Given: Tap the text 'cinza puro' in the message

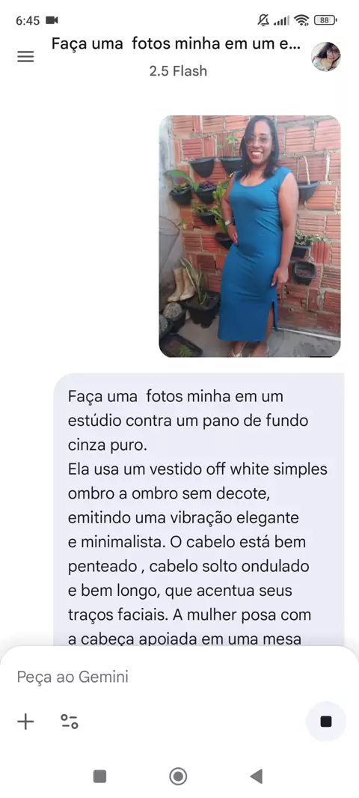Looking at the screenshot, I should click(107, 445).
